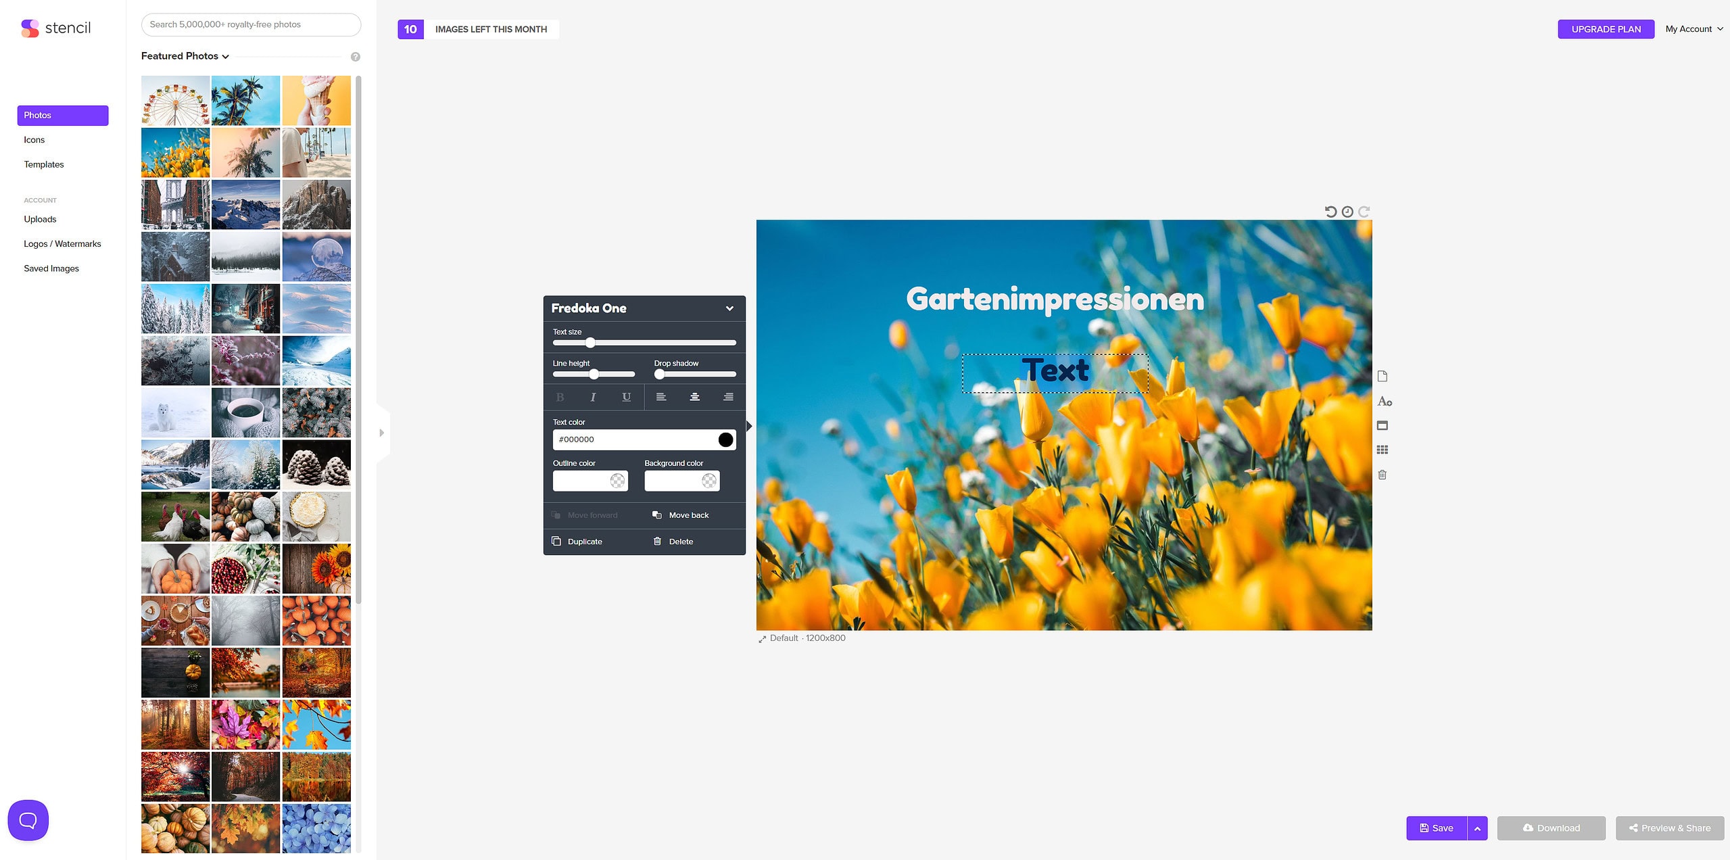This screenshot has width=1730, height=860.
Task: Click the Featured Photos help icon
Action: pos(356,57)
